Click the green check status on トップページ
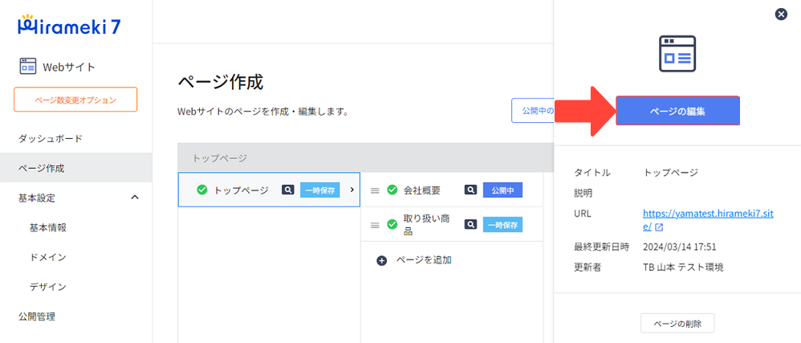The image size is (801, 343). tap(202, 190)
